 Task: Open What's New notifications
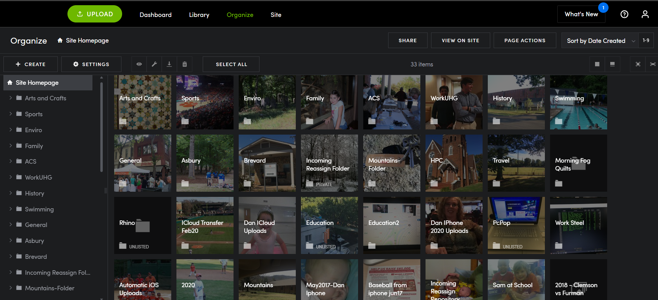581,14
